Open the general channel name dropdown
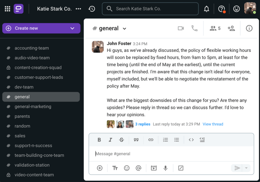Viewport: 260px width, 182px height. click(x=124, y=29)
